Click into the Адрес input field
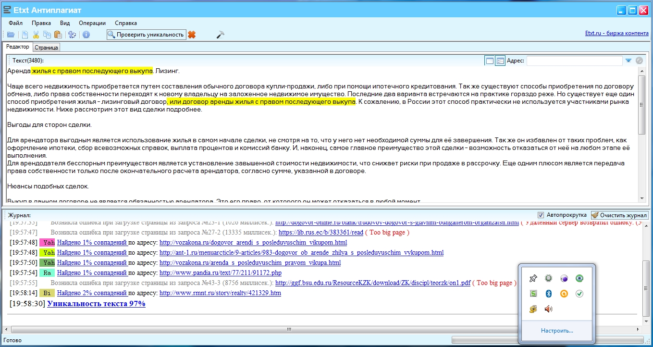 pyautogui.click(x=575, y=61)
